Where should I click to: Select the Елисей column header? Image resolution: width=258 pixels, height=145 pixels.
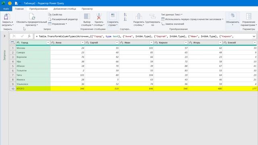[240, 43]
